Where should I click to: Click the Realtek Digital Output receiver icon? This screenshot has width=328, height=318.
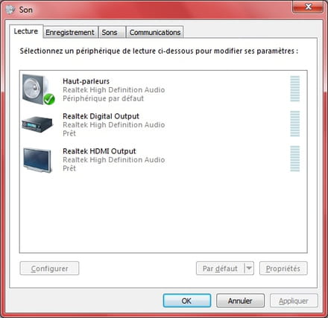[37, 124]
